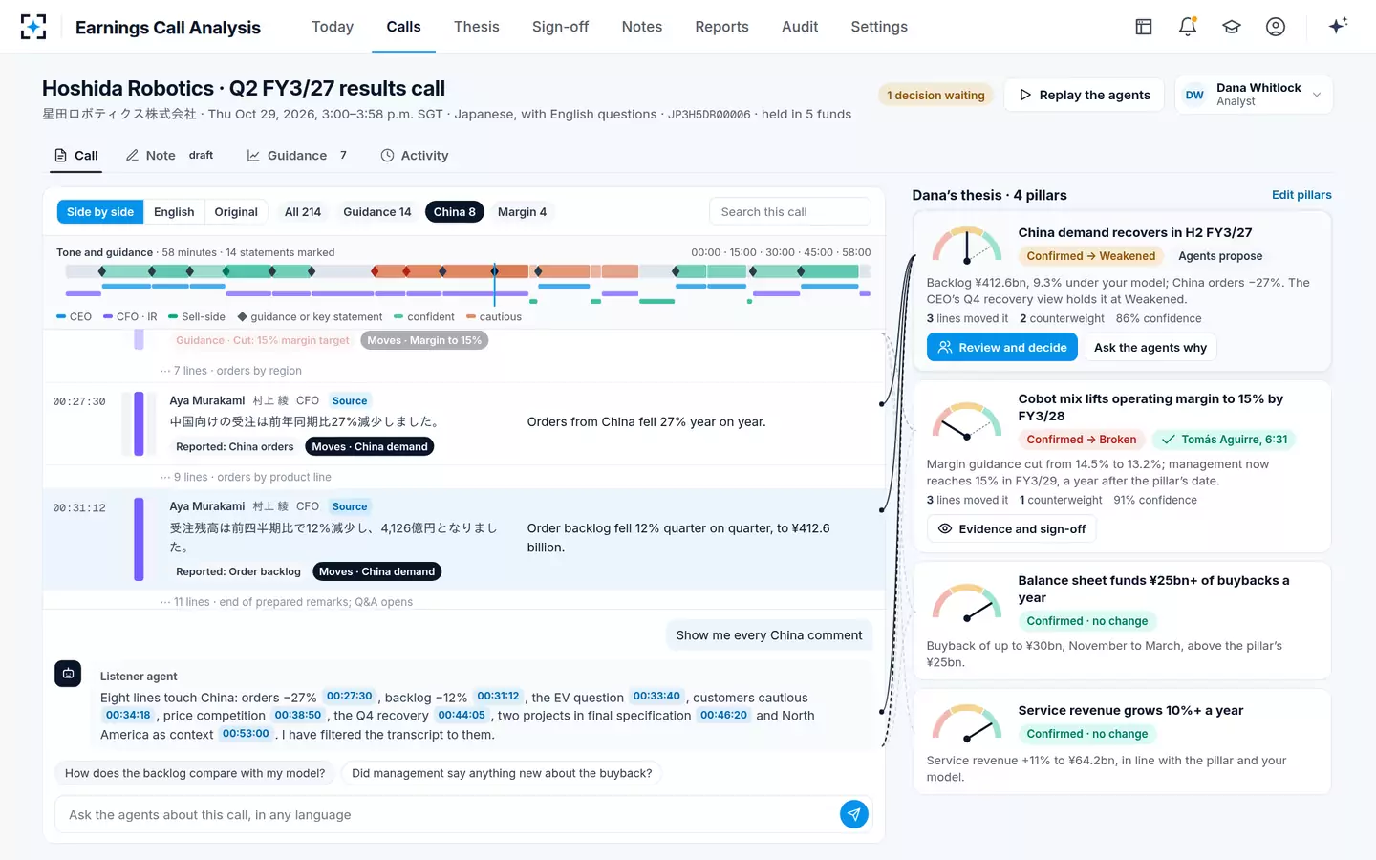This screenshot has height=860, width=1376.
Task: Expand 11 lines end of prepared remarks
Action: (287, 602)
